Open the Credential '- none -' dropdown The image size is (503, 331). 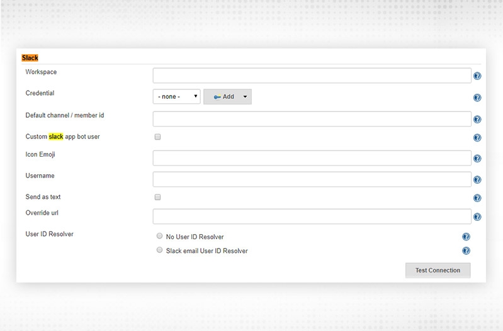(x=176, y=96)
